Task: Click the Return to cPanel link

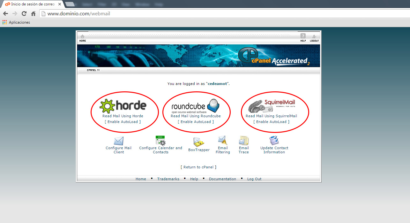Action: [x=198, y=167]
